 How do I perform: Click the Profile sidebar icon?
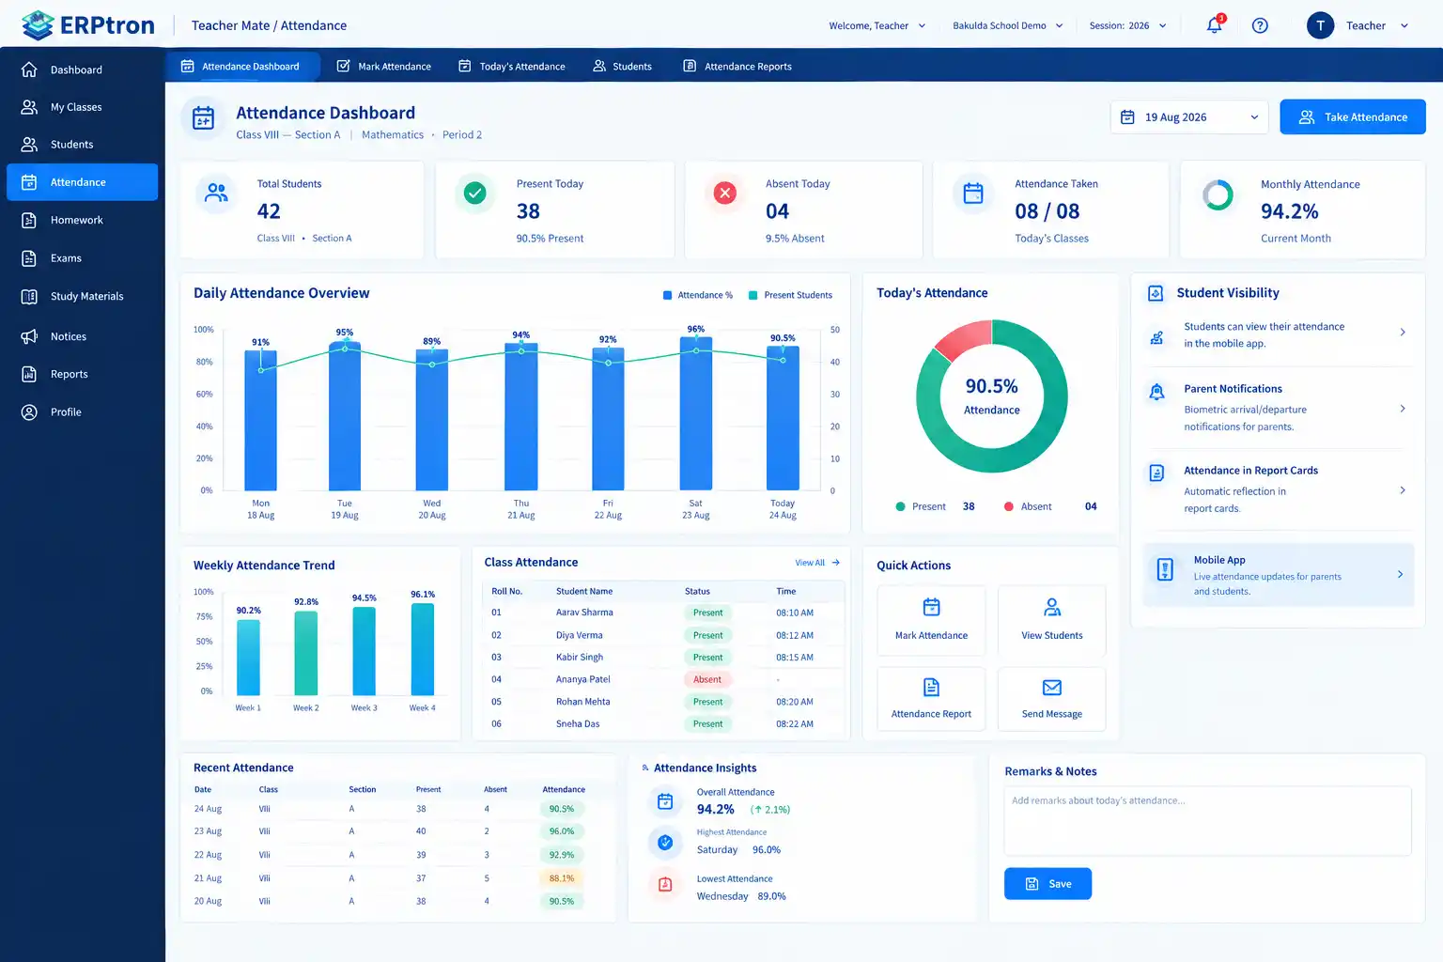(29, 412)
